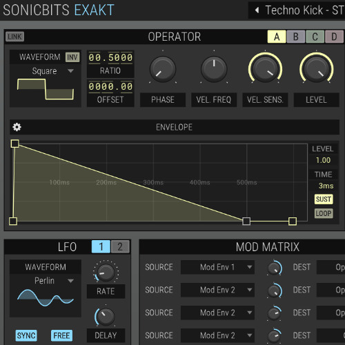Toggle the LFO FREE button
The width and height of the screenshot is (345, 345).
coord(61,335)
